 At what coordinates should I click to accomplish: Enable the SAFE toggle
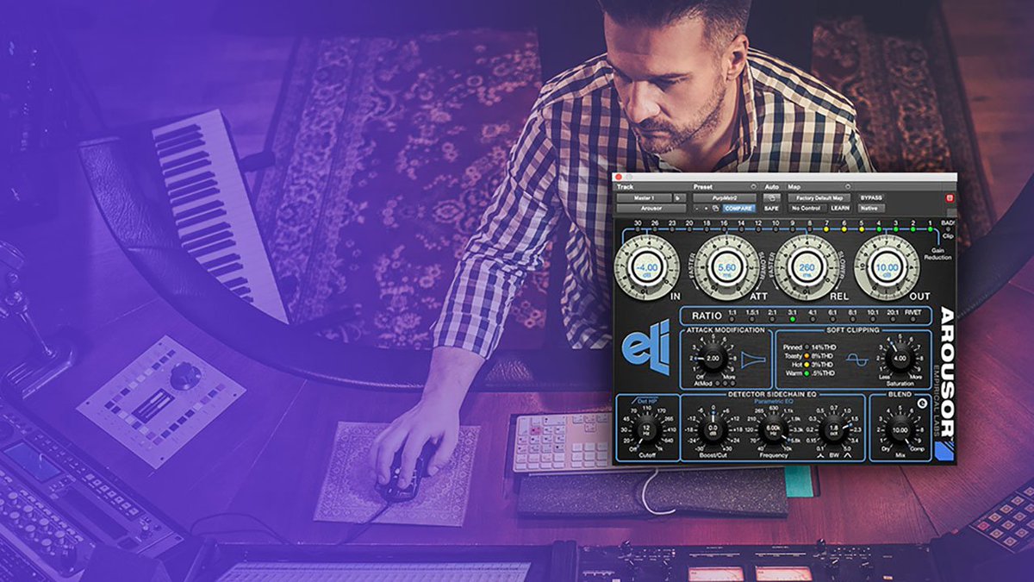point(771,207)
